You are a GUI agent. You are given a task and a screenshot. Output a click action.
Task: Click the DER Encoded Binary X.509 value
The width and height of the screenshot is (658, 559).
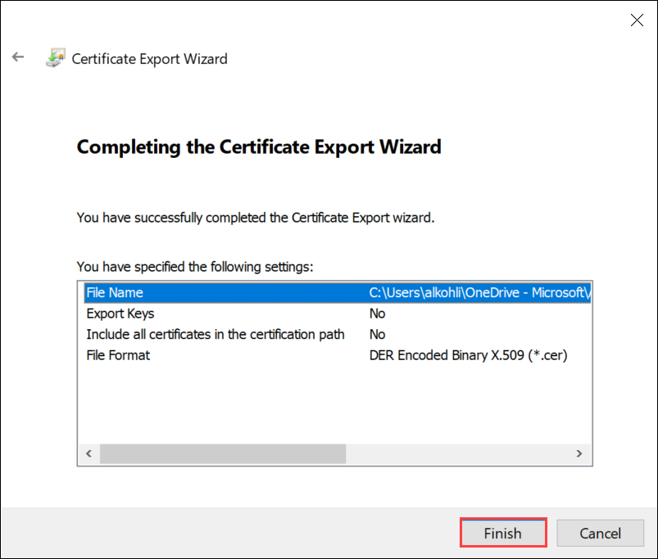pyautogui.click(x=469, y=354)
